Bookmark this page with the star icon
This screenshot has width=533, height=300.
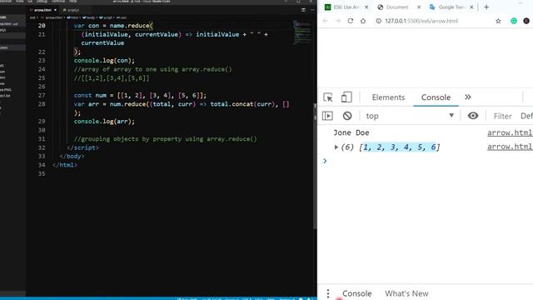pyautogui.click(x=498, y=21)
